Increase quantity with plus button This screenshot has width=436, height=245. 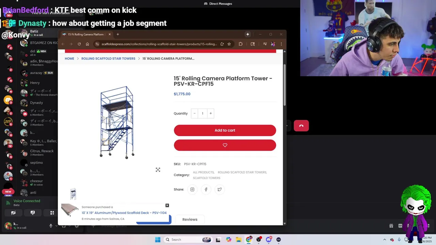(211, 113)
